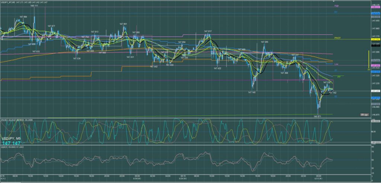Click the 147.901 peak price label
Viewport: 381px width, 183px height.
coord(124,24)
